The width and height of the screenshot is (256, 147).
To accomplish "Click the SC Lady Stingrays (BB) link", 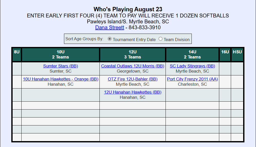I will [192, 66].
